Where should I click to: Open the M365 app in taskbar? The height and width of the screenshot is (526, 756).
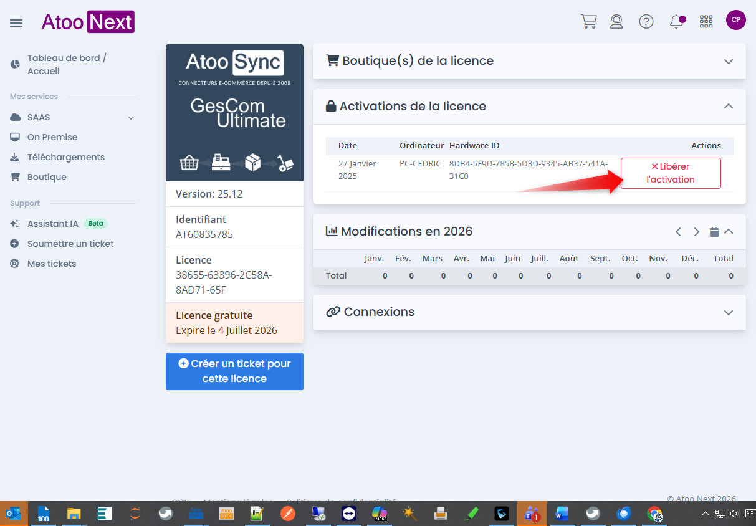(x=379, y=514)
